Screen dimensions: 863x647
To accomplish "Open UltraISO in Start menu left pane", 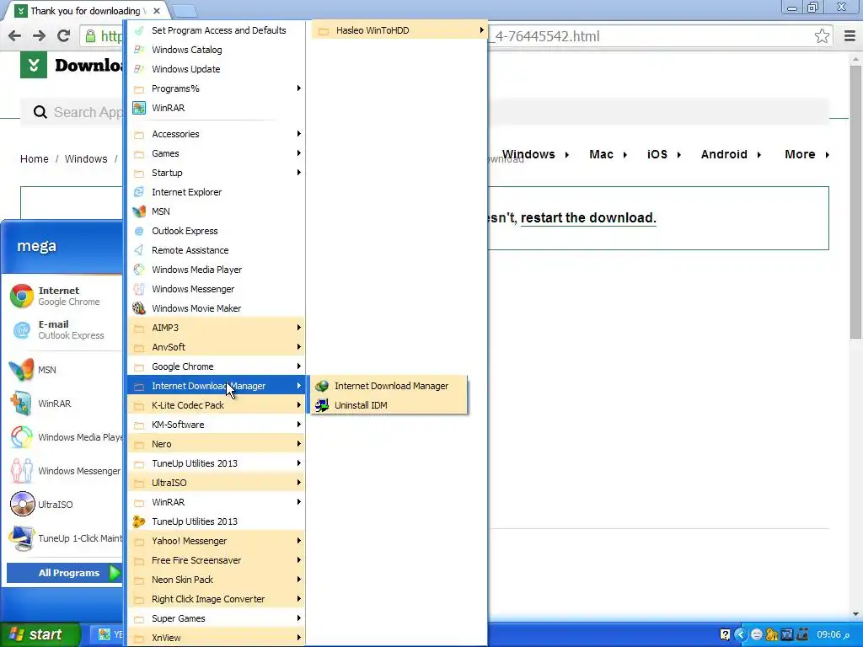I will point(65,504).
